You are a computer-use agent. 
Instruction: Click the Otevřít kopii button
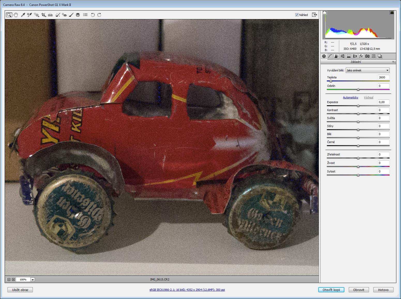tap(331, 290)
